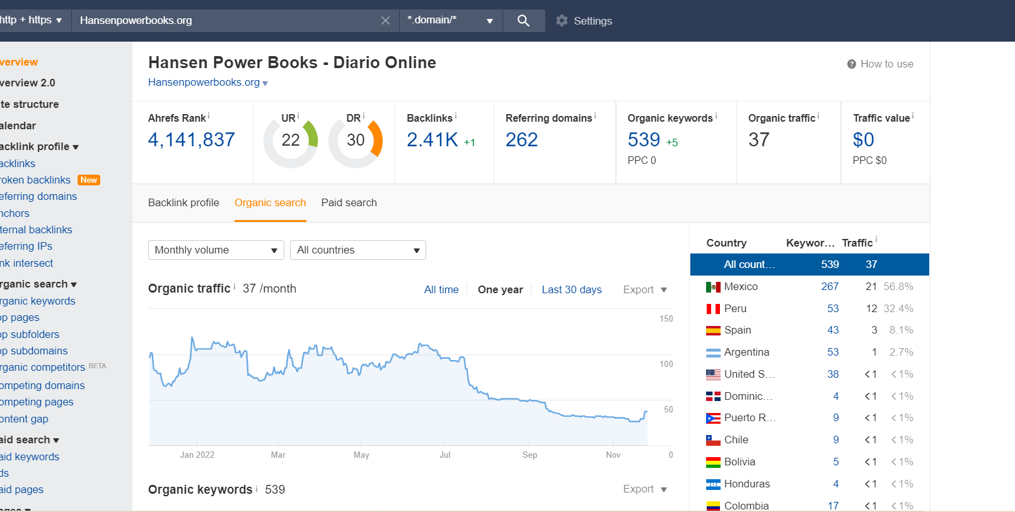Image resolution: width=1015 pixels, height=512 pixels.
Task: Click info icon next to Backlinks
Action: pos(456,116)
